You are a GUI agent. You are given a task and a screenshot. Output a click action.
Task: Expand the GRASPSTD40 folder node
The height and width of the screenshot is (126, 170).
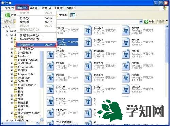(12, 63)
